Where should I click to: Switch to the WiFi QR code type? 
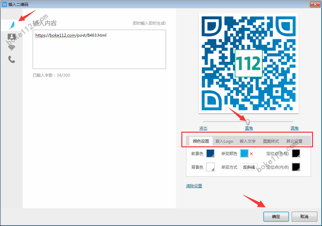[x=12, y=48]
